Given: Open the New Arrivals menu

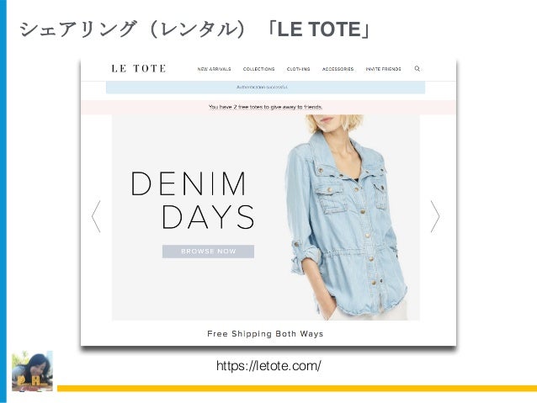Looking at the screenshot, I should click(214, 69).
